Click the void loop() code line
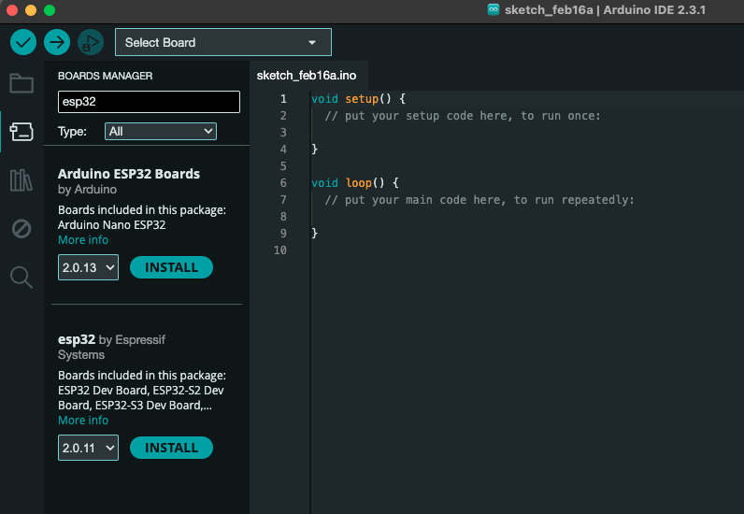Screen dimensions: 744x514 pos(355,183)
